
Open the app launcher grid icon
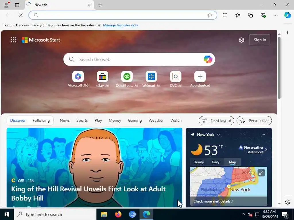(14, 40)
